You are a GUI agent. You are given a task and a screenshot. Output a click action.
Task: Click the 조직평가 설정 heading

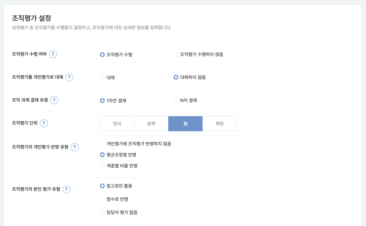[x=31, y=18]
